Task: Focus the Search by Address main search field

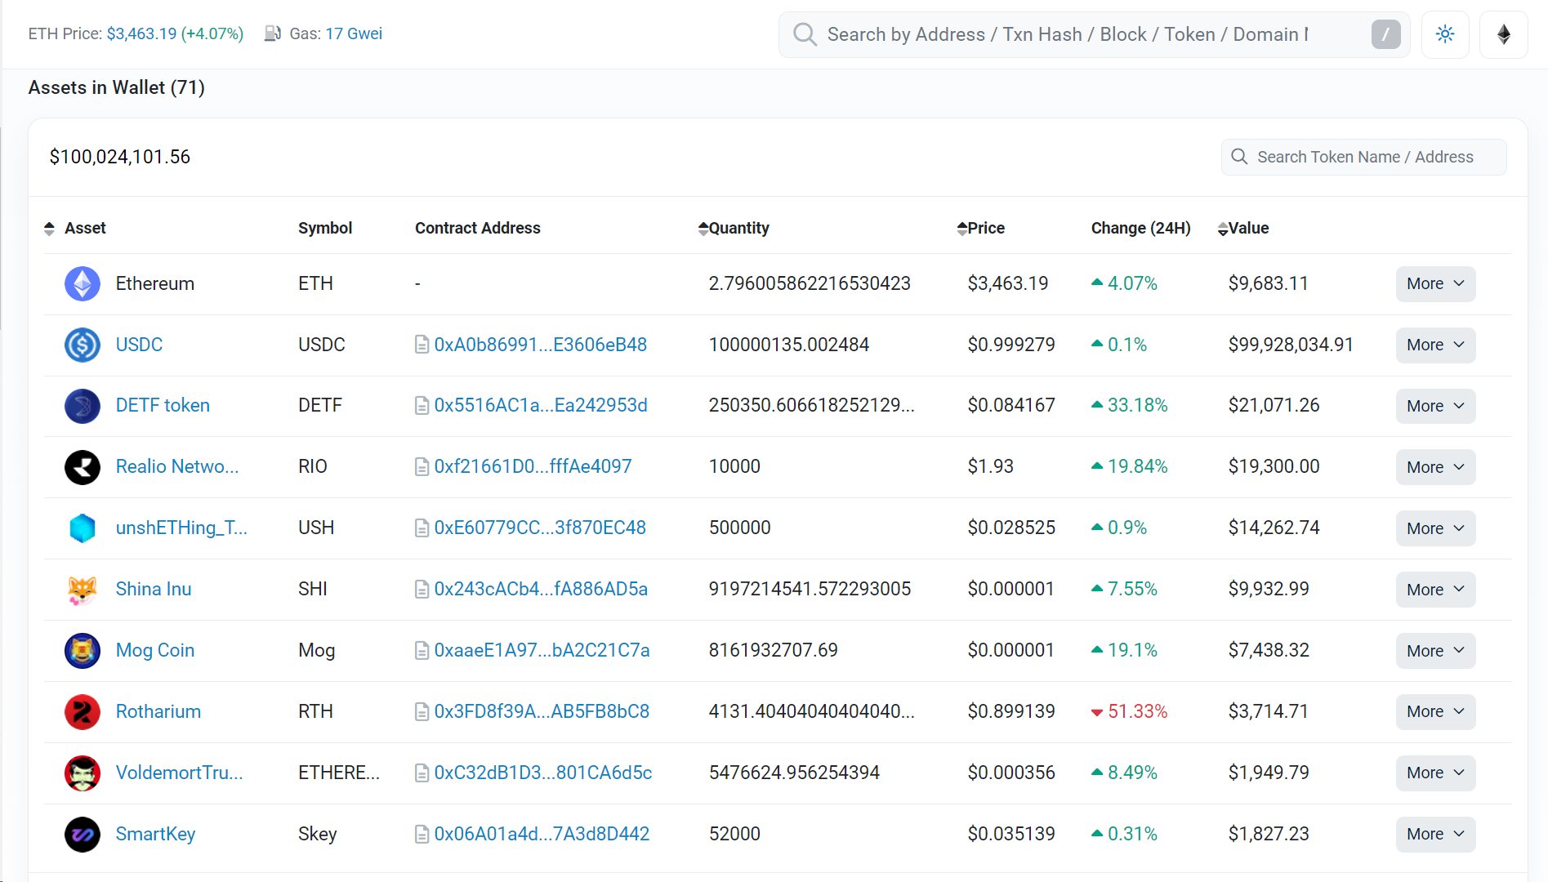Action: pos(1094,34)
